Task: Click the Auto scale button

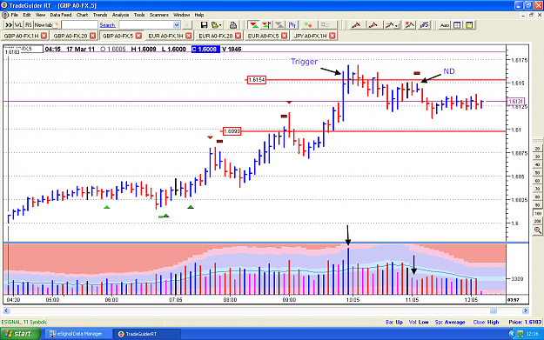Action: (444, 25)
